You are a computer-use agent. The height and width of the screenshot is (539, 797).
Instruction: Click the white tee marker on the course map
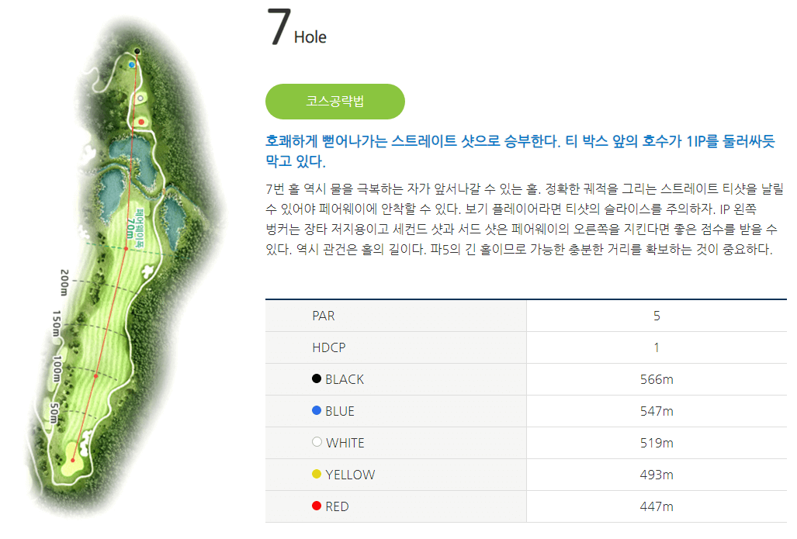[x=140, y=98]
